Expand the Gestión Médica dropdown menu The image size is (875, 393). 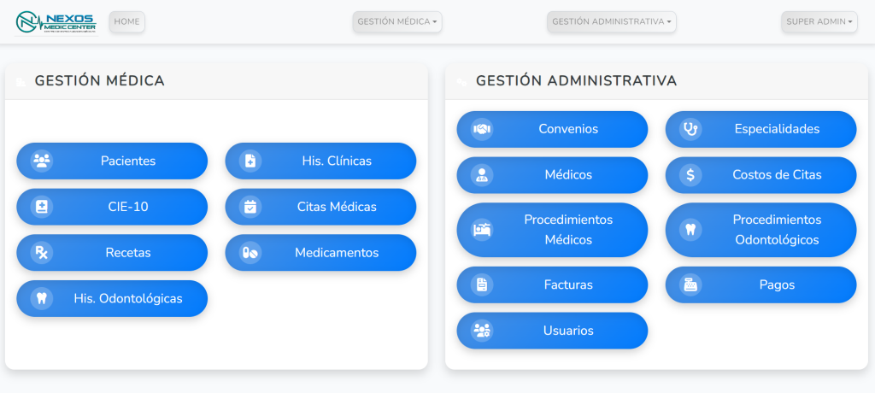tap(397, 21)
